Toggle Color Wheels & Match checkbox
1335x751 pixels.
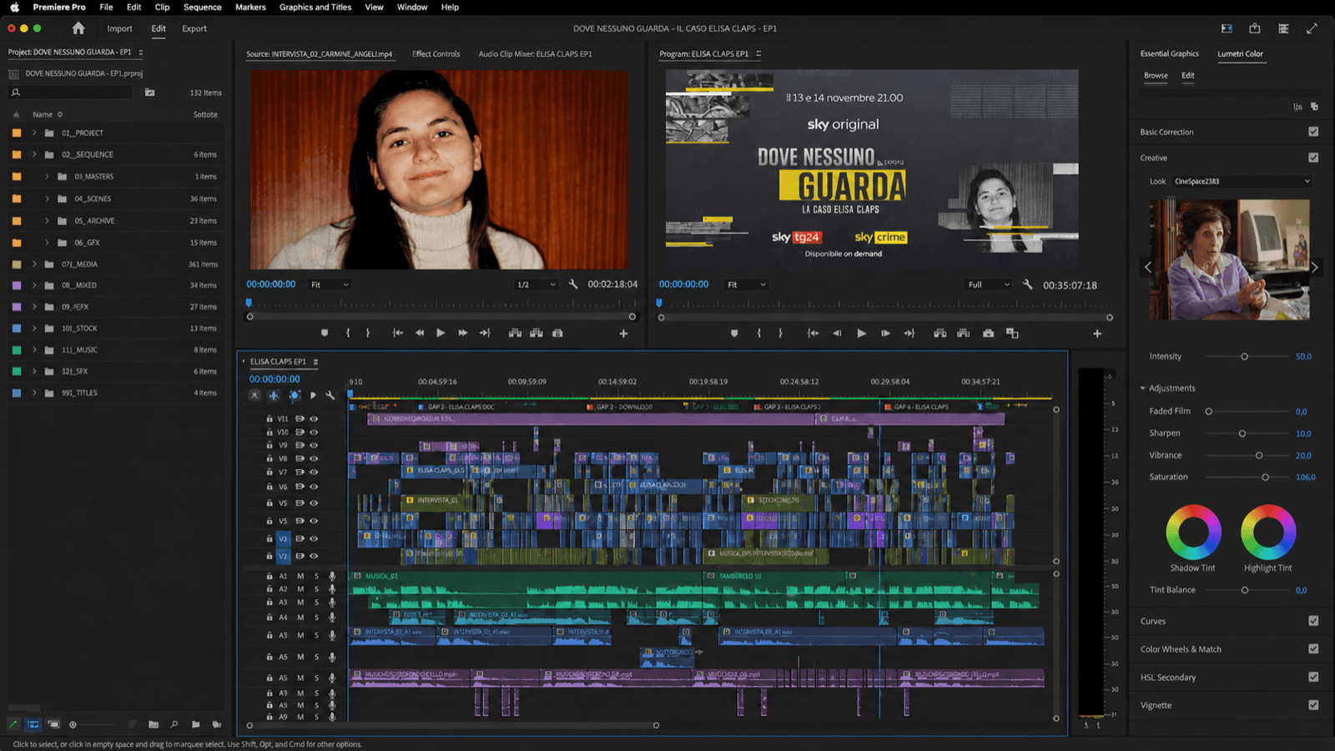coord(1313,649)
